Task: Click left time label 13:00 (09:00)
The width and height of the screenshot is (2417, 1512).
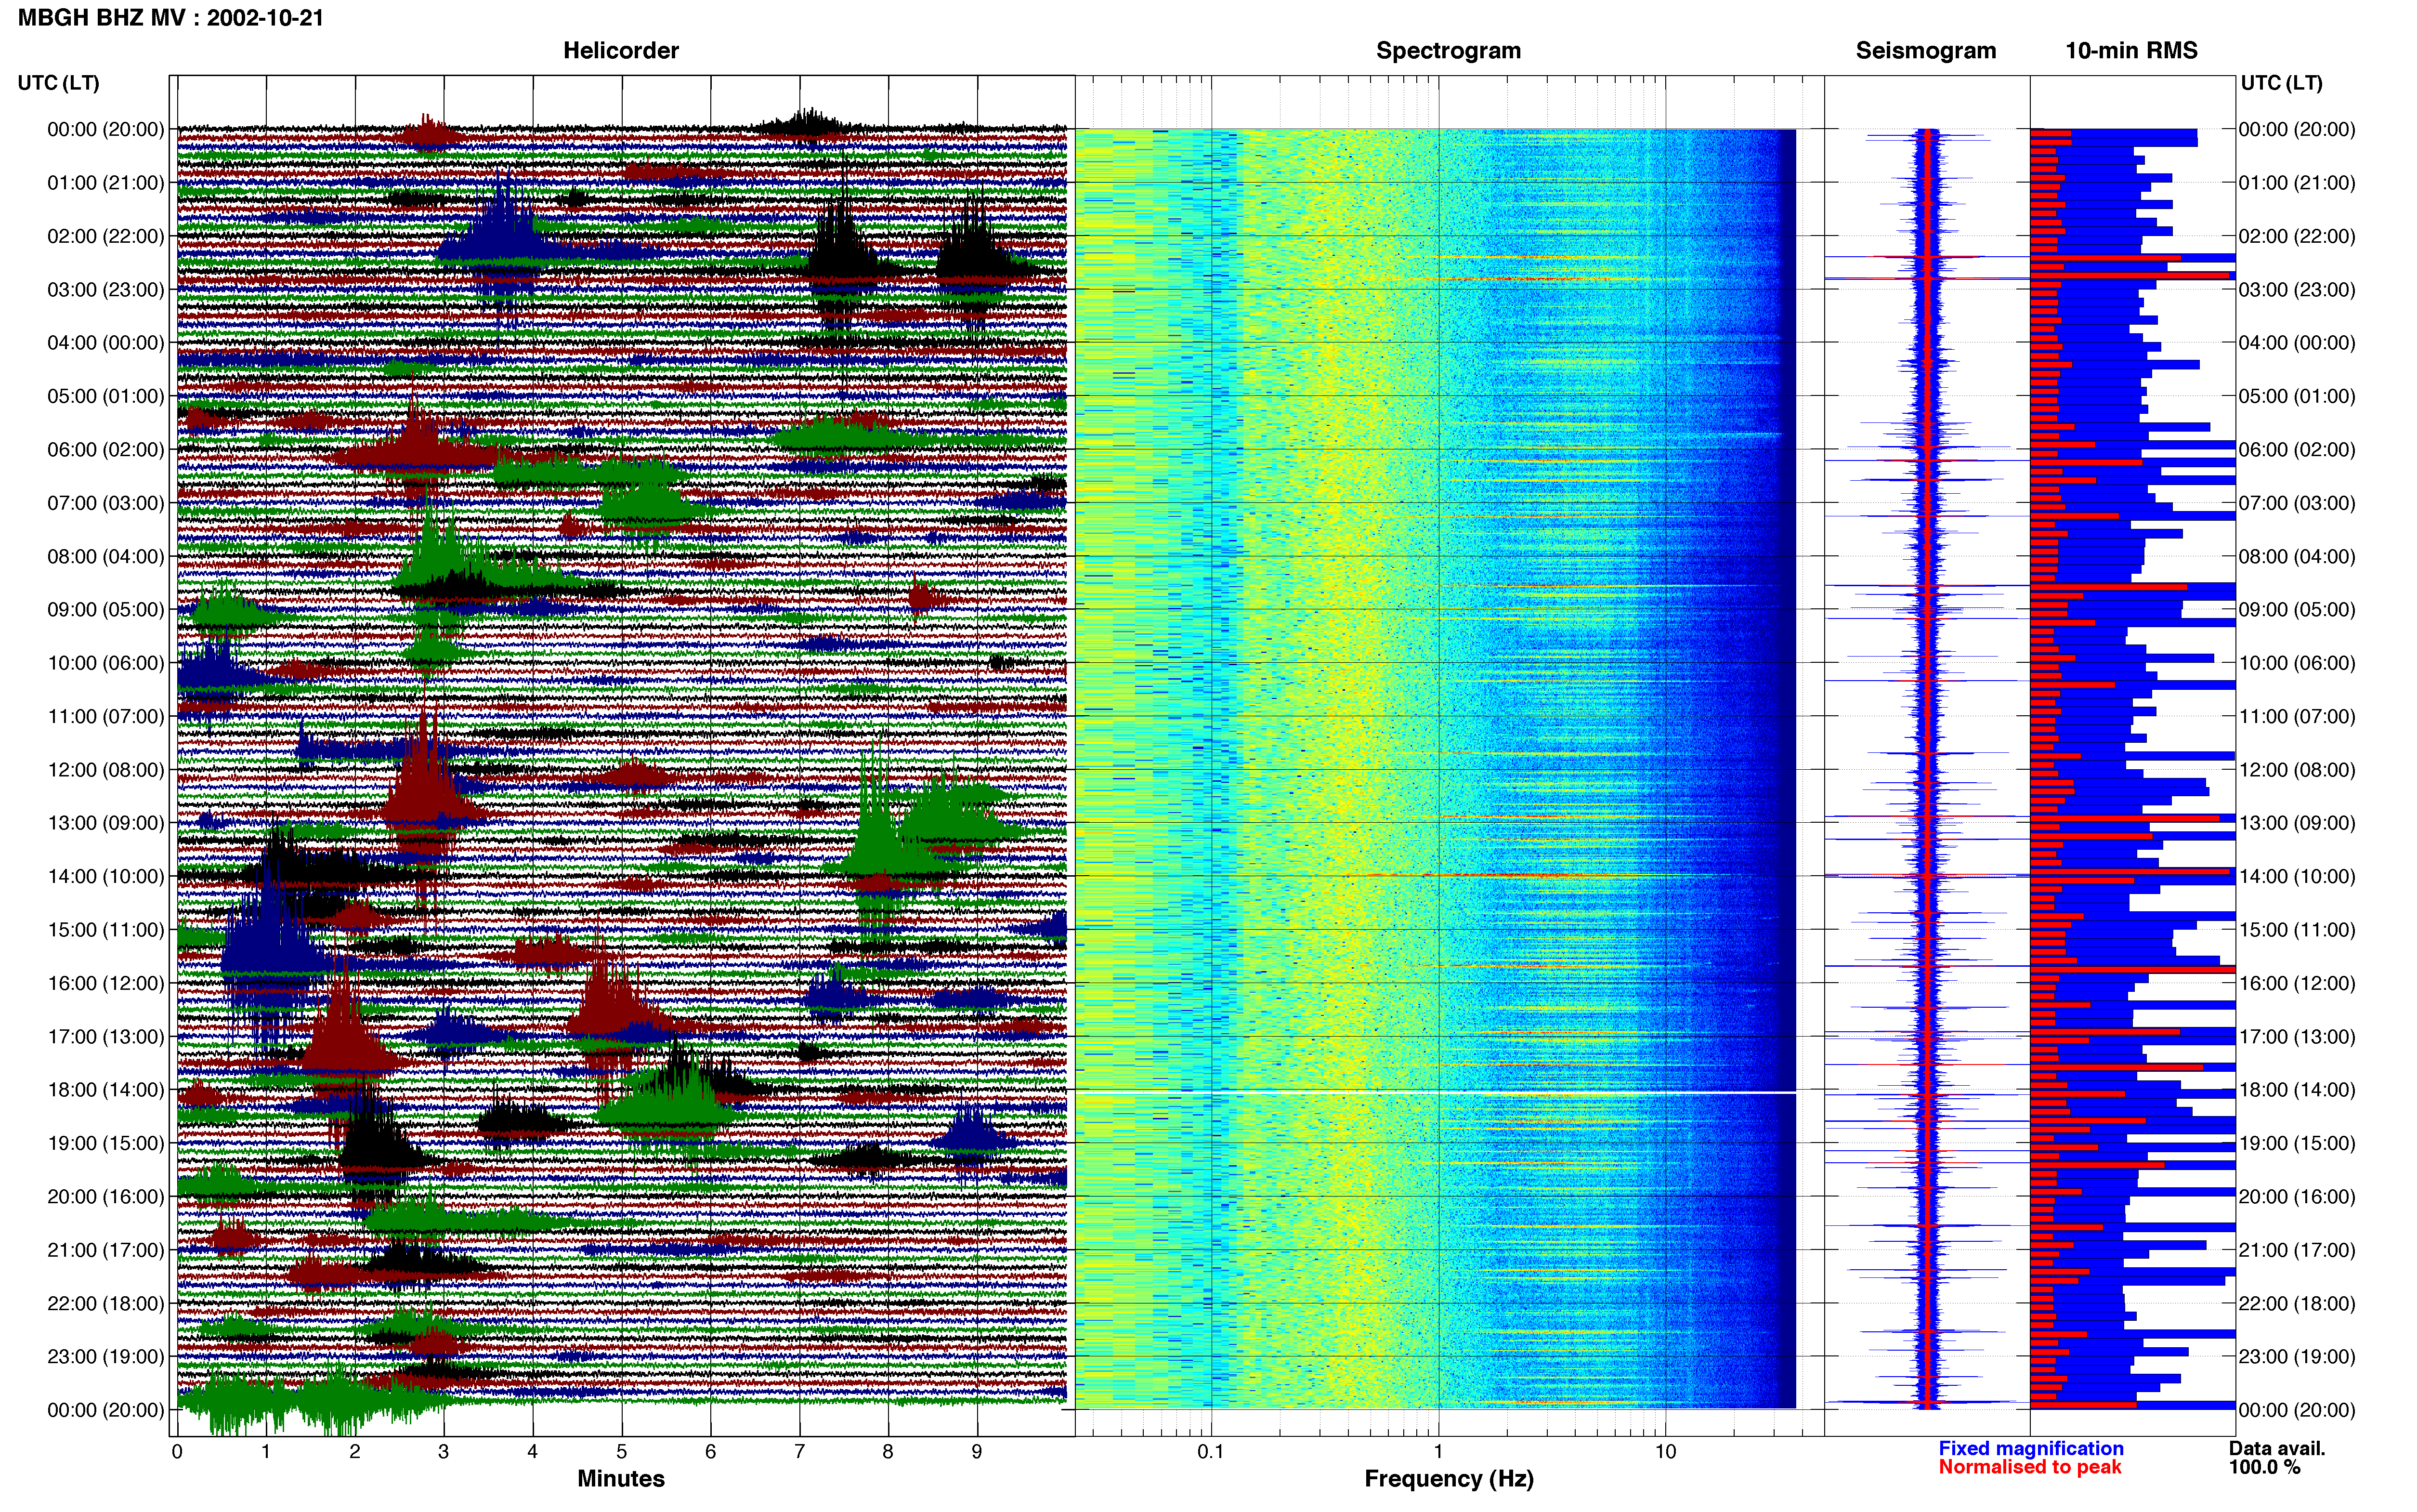Action: (x=106, y=823)
